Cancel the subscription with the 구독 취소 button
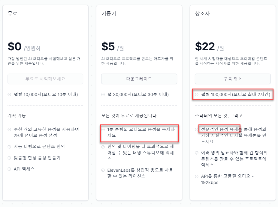 pyautogui.click(x=233, y=79)
